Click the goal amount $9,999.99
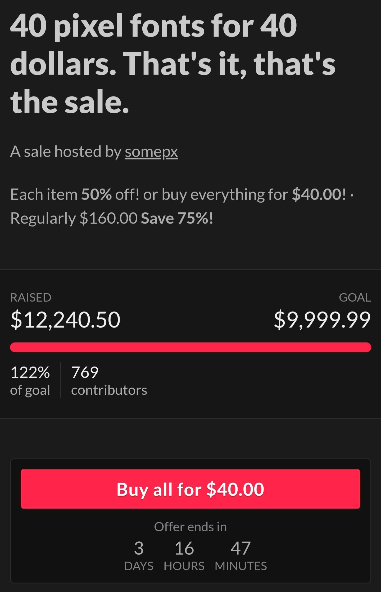Screen dimensions: 381x592 coord(322,320)
